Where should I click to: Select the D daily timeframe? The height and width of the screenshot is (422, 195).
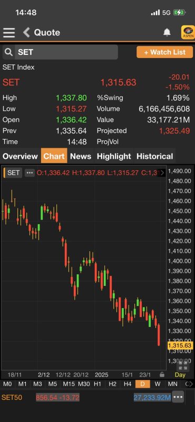[142, 384]
